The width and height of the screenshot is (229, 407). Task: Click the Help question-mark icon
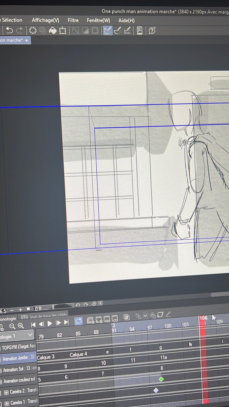(x=152, y=31)
